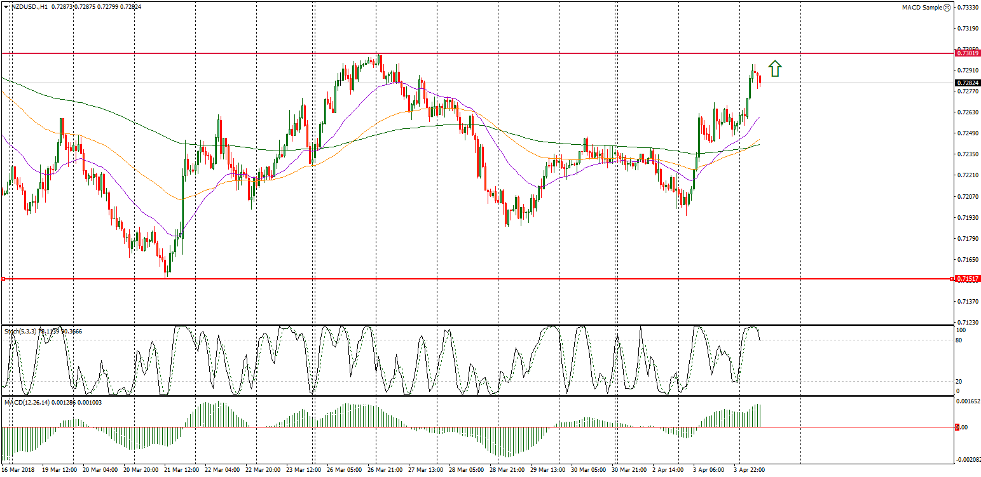Click the green up arrow on chart

tap(774, 68)
